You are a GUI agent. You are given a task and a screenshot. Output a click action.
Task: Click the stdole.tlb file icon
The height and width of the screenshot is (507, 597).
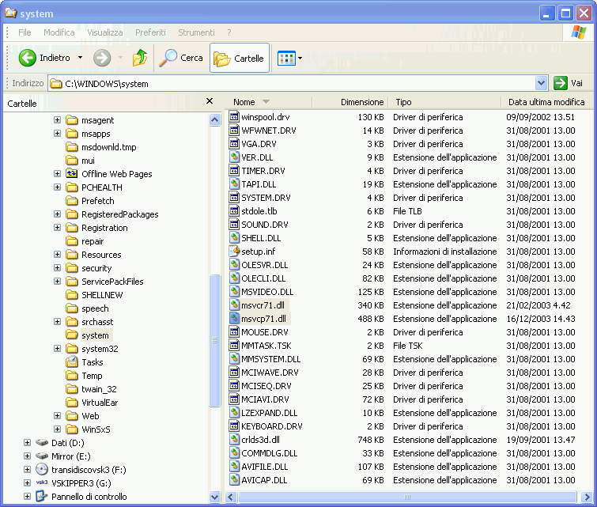[x=234, y=210]
